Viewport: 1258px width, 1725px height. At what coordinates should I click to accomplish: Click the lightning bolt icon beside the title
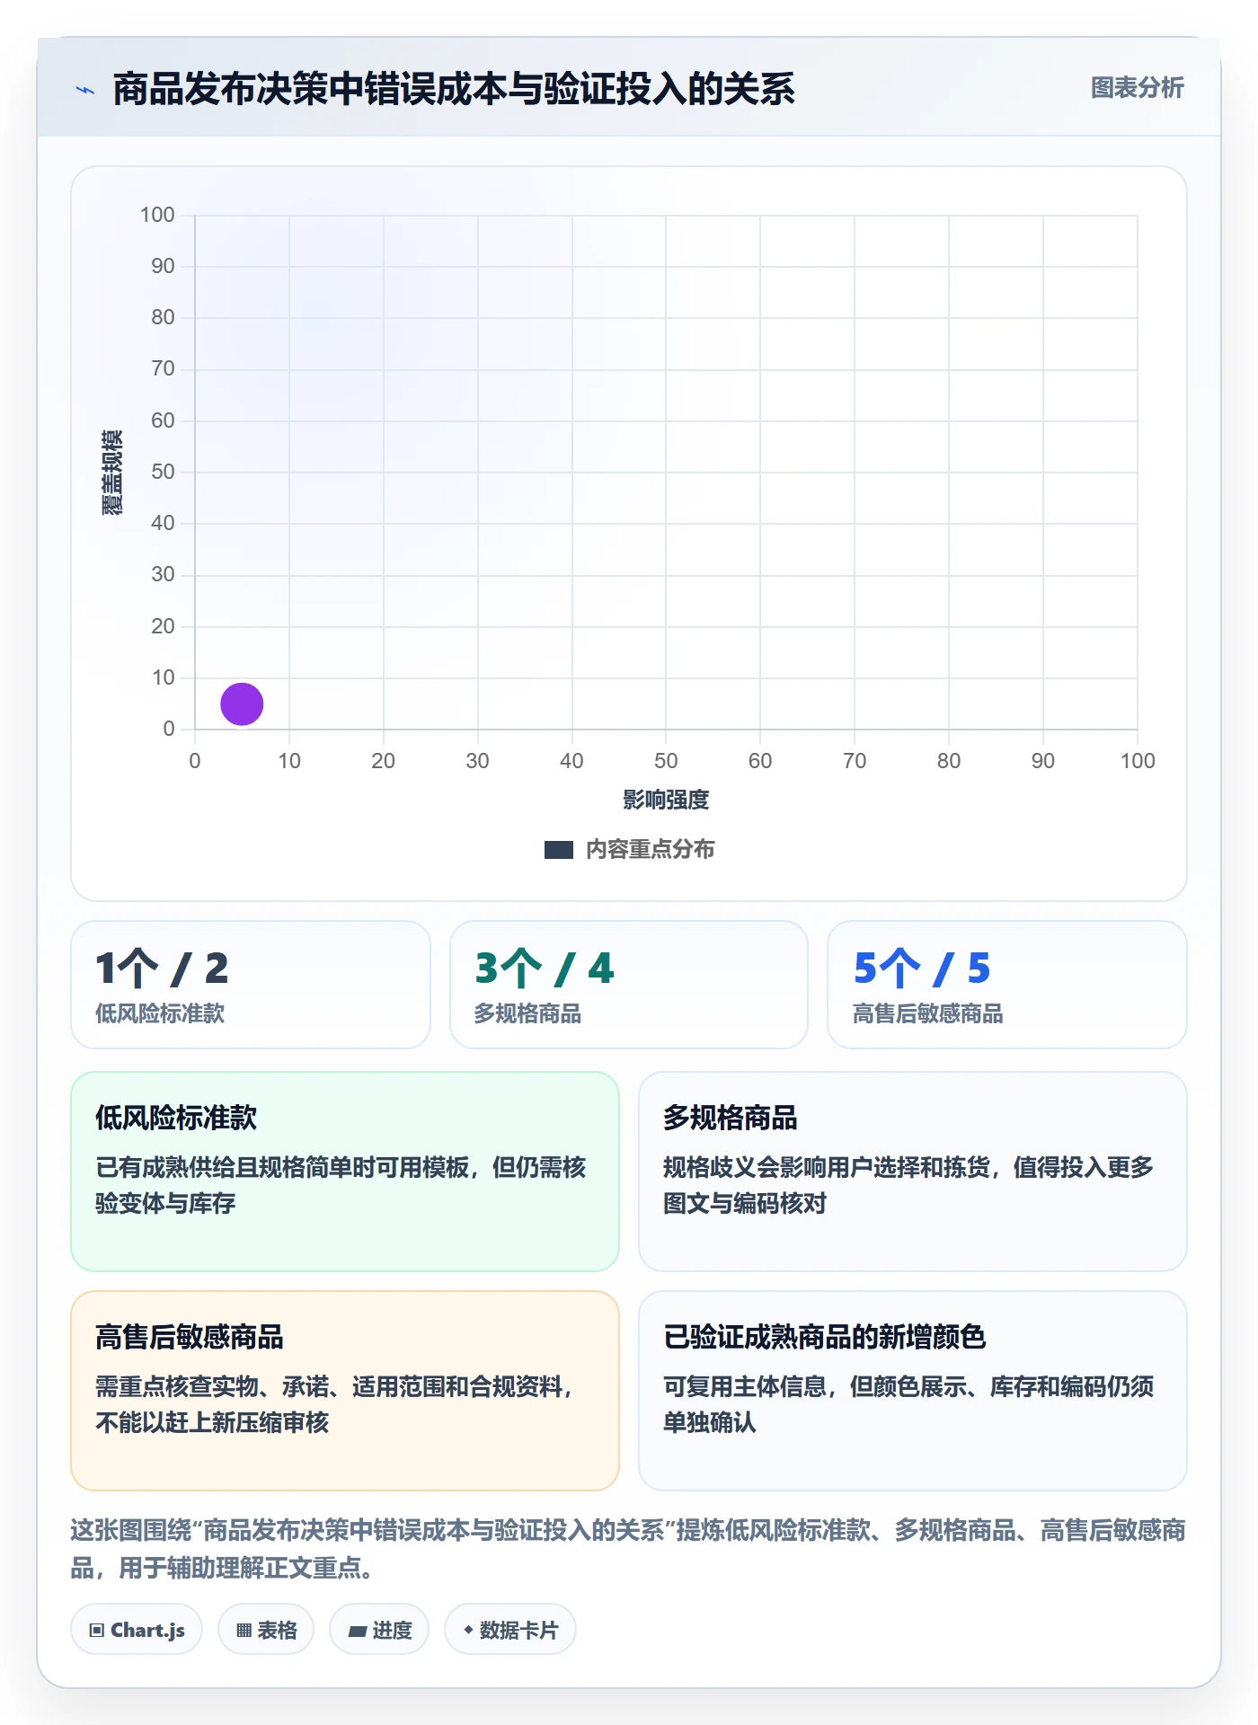[85, 90]
